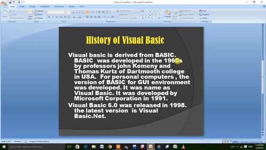The height and width of the screenshot is (150, 266).
Task: Select the Rectangle shape in gallery
Action: [153, 11]
